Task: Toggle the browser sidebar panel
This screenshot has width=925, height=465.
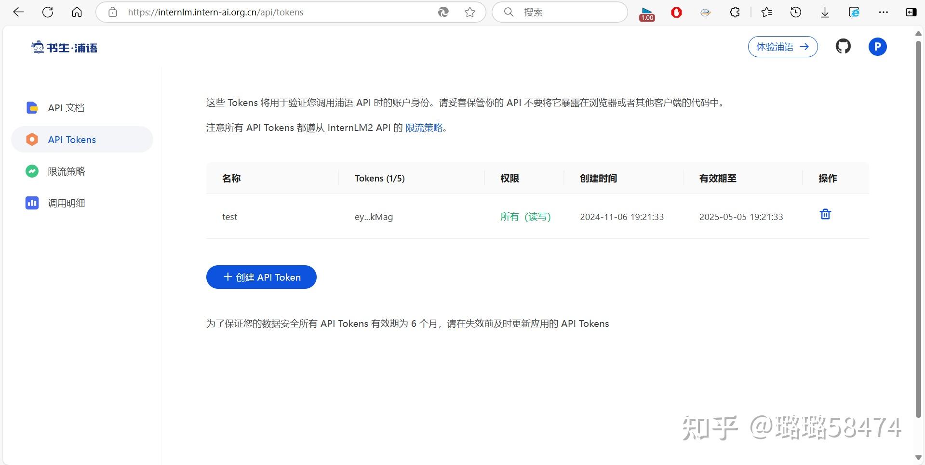Action: point(911,12)
